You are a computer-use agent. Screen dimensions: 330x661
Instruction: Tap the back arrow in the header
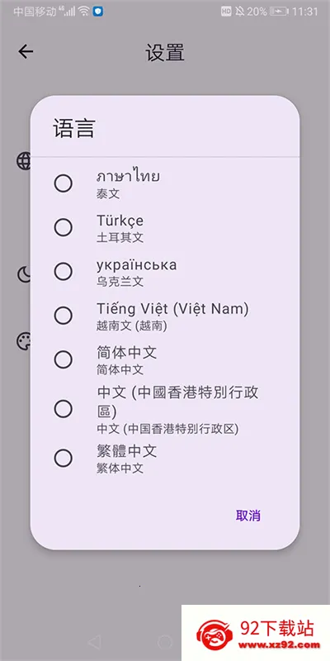tap(26, 51)
